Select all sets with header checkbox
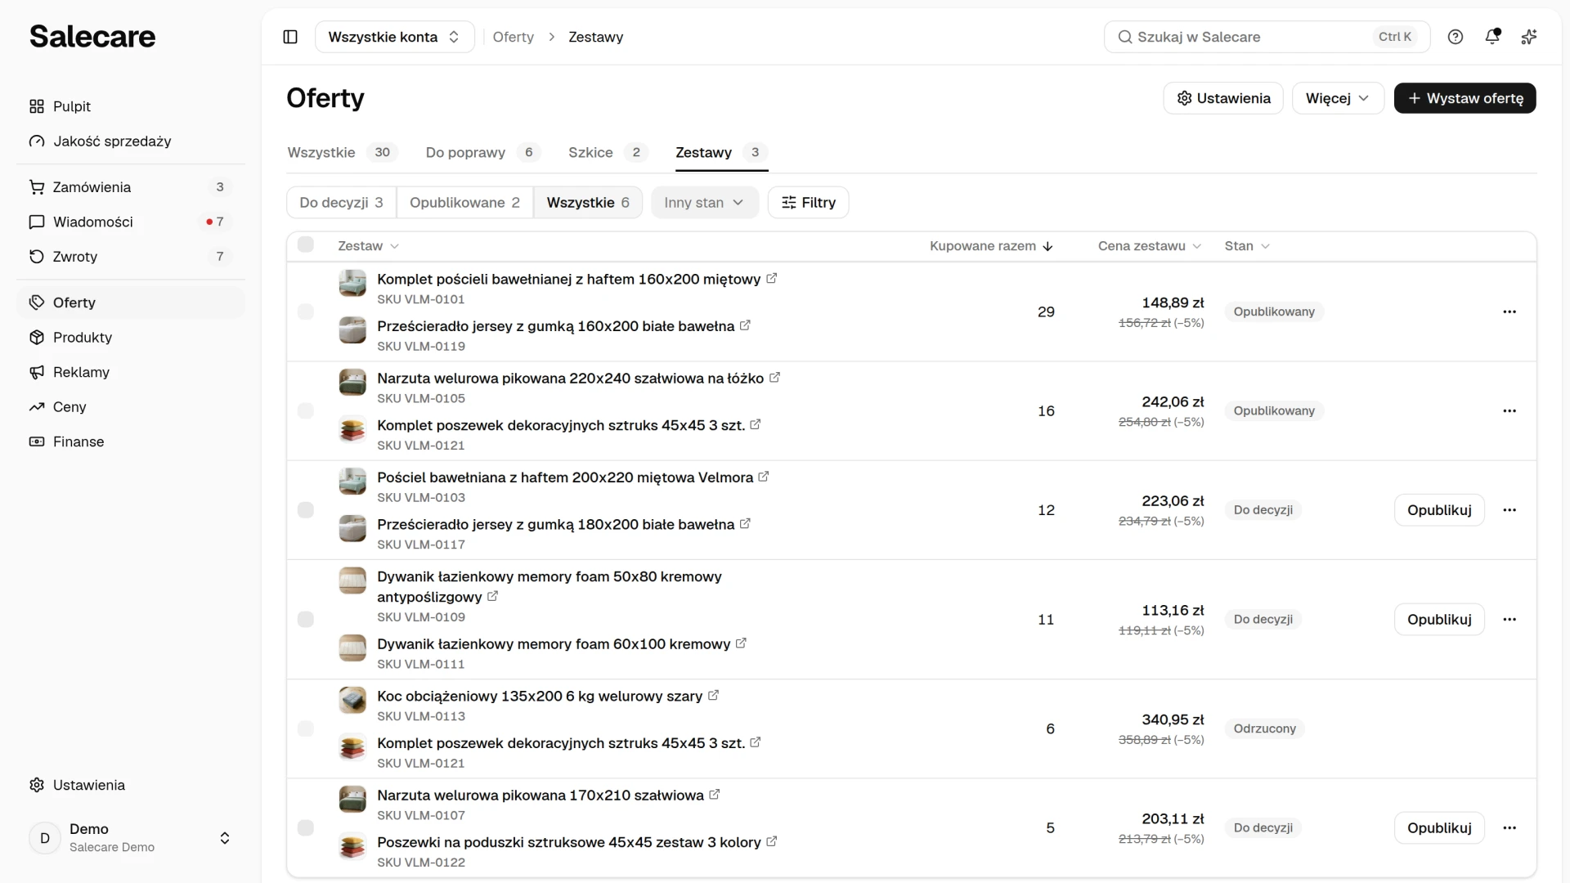The width and height of the screenshot is (1570, 883). (x=306, y=244)
